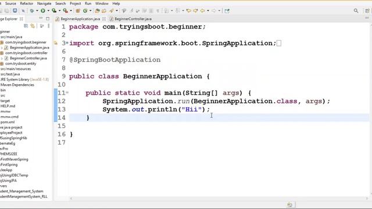Toggle Show Whitespace Characters button

[158, 10]
